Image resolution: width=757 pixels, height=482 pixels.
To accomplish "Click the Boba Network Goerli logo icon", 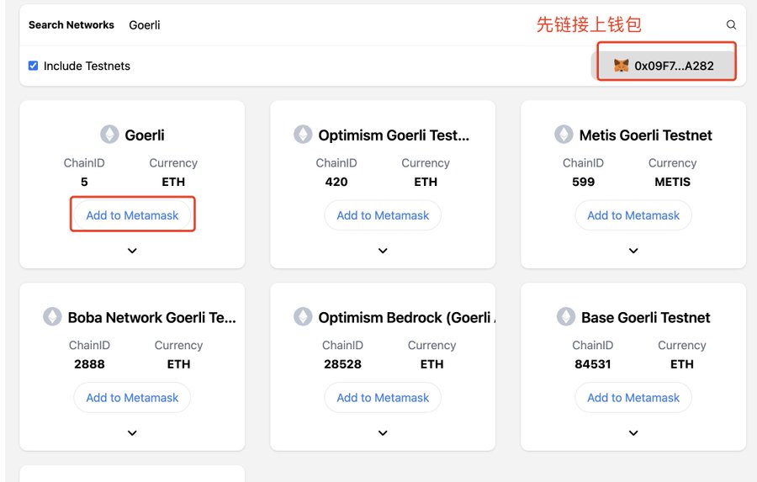I will click(52, 317).
